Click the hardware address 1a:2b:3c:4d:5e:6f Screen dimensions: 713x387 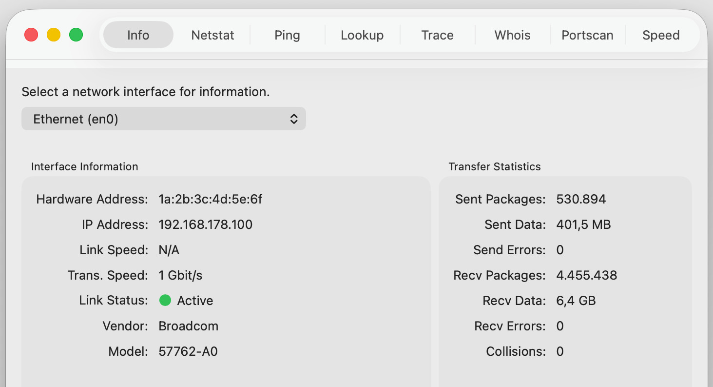[211, 199]
